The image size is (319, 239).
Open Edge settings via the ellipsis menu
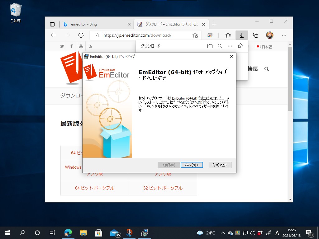pyautogui.click(x=284, y=35)
